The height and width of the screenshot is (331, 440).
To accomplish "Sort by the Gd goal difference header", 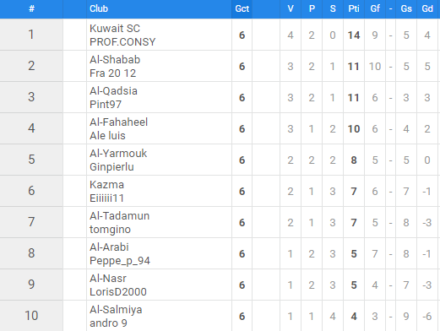I will 427,8.
